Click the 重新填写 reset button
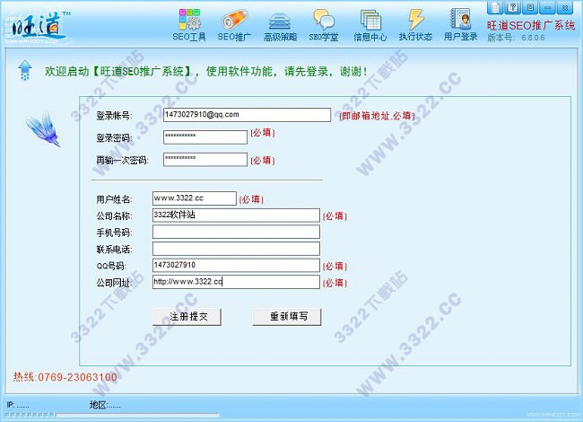 pos(287,317)
